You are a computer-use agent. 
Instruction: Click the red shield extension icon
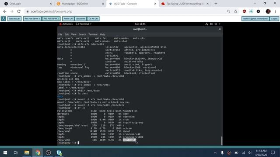coord(244,11)
